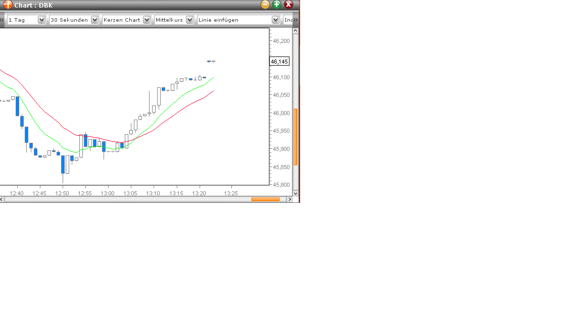582x327 pixels.
Task: Open the '30 Sekunden' interval dropdown
Action: point(74,20)
